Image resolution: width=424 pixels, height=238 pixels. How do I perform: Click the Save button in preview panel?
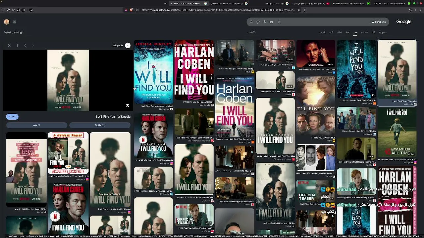[x=36, y=125]
